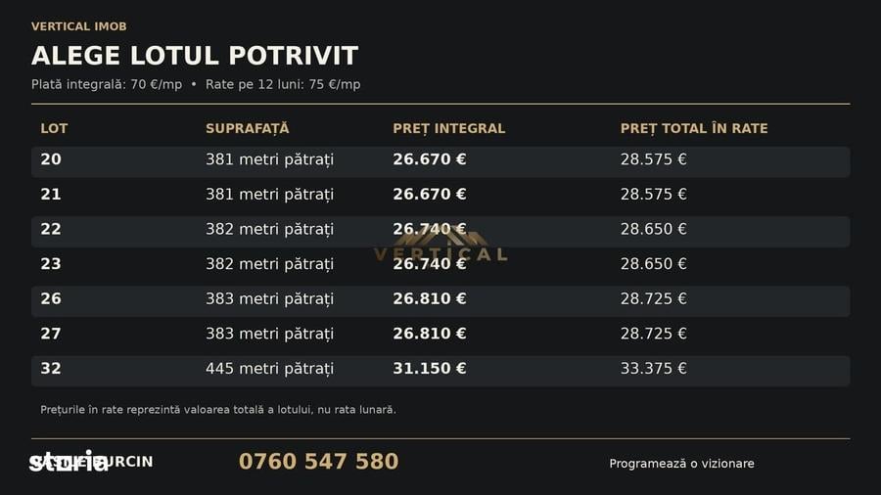This screenshot has height=495, width=881.
Task: Click the 31.150 € integral price
Action: [x=430, y=368]
